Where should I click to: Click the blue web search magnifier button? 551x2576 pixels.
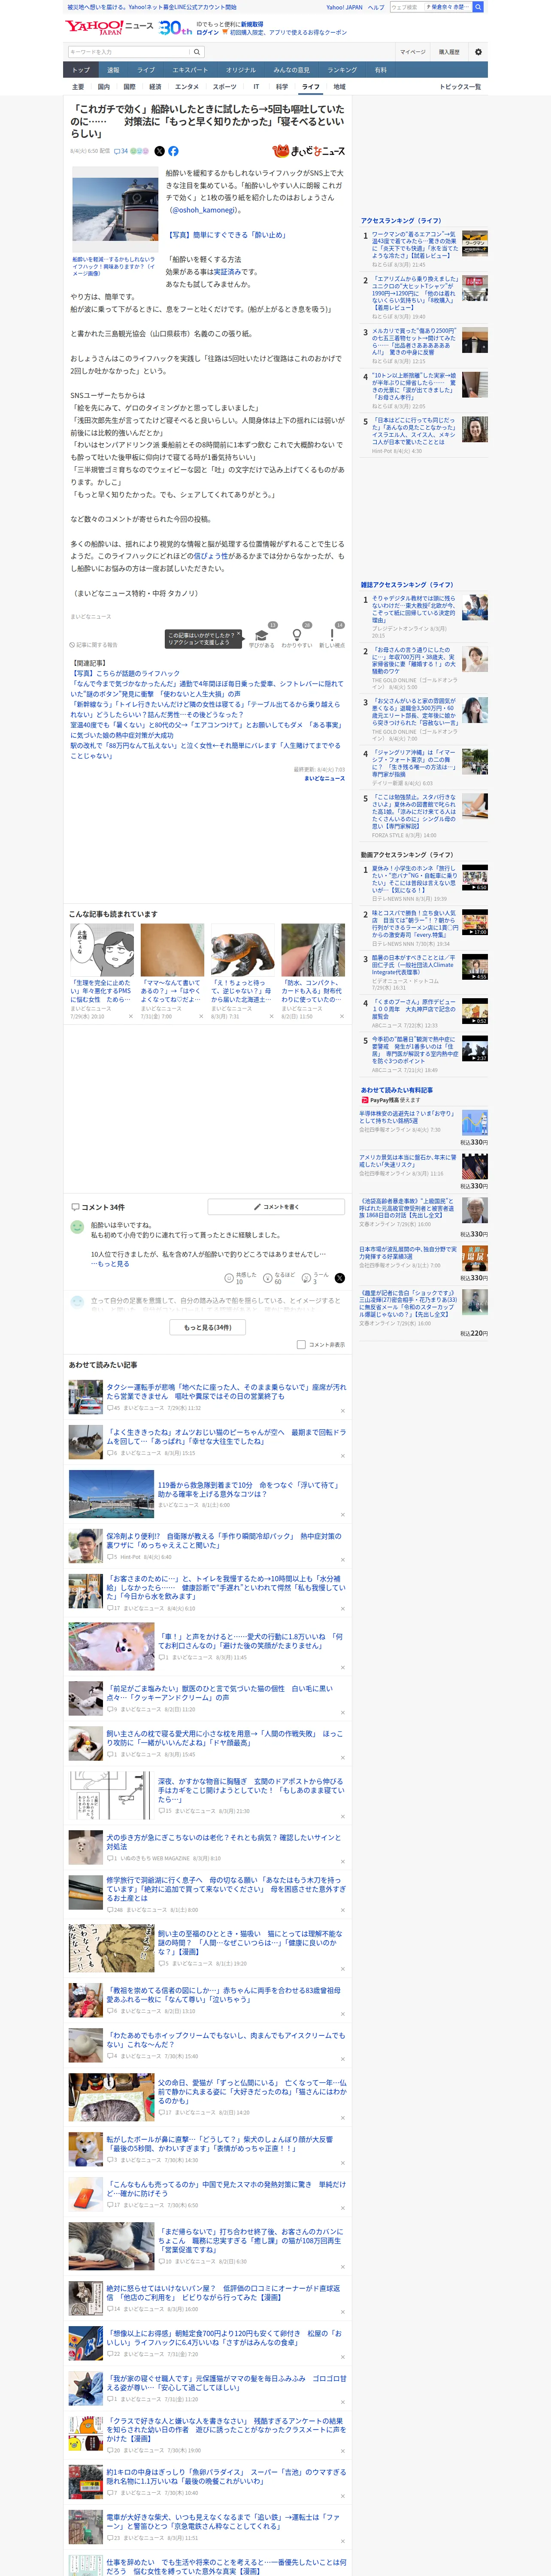tap(478, 7)
